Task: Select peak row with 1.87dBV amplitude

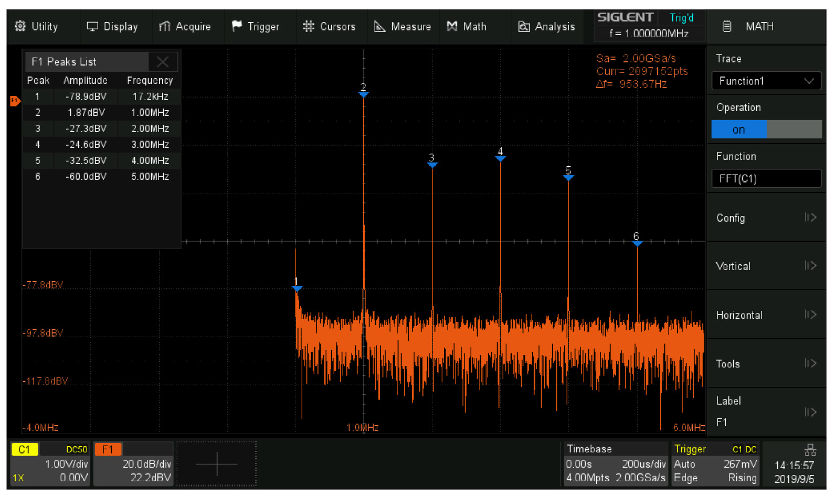Action: tap(102, 112)
